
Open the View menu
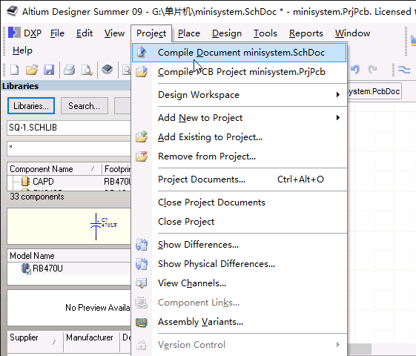click(x=114, y=33)
